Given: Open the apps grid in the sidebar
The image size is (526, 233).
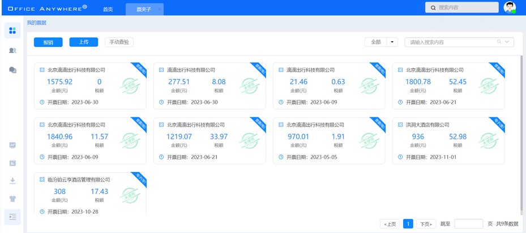Looking at the screenshot, I should click(12, 31).
